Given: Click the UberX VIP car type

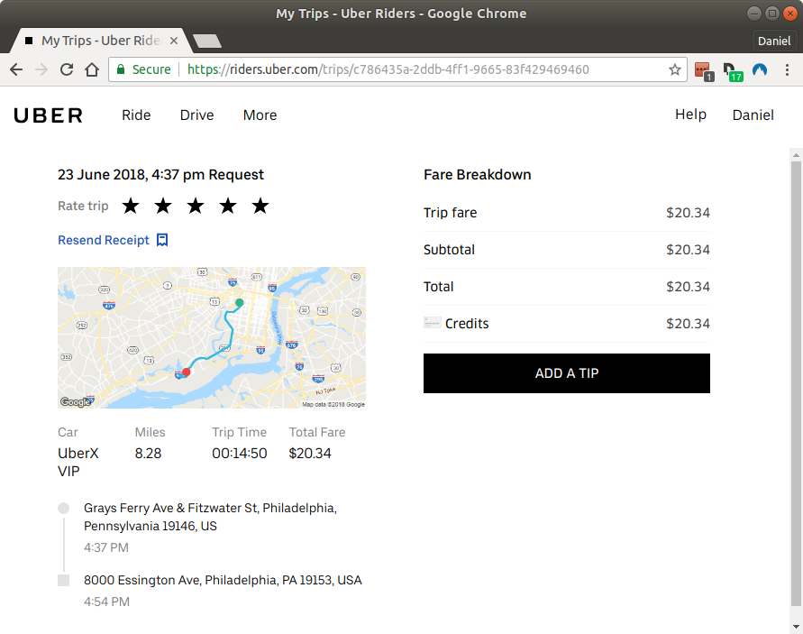Looking at the screenshot, I should point(78,462).
